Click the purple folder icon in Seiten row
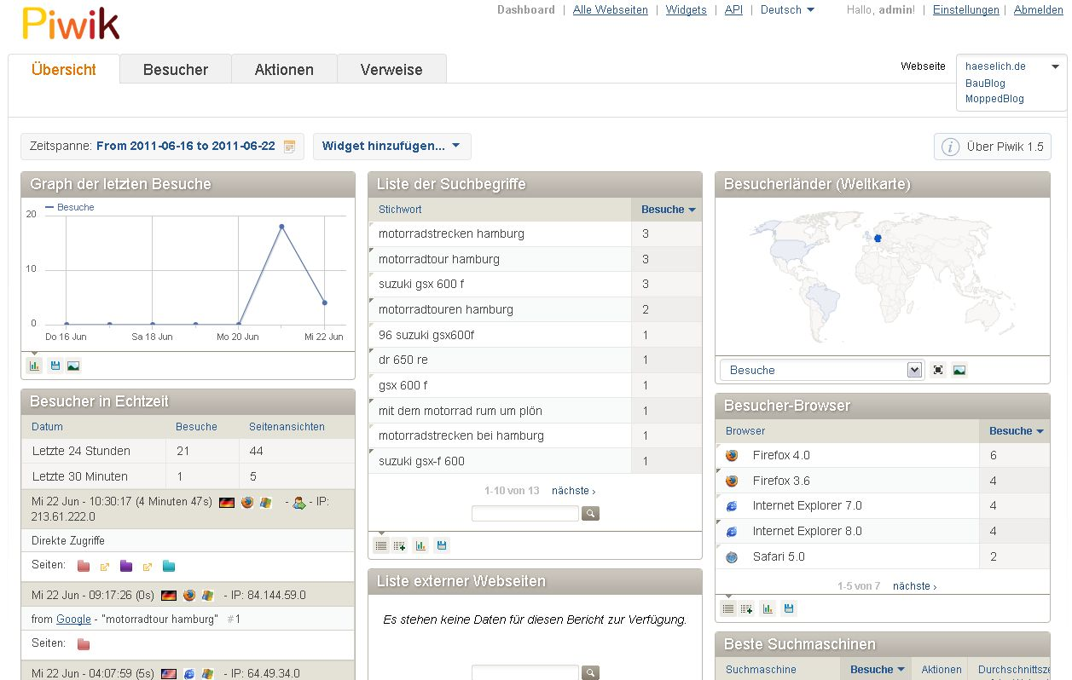This screenshot has height=680, width=1072. (126, 566)
